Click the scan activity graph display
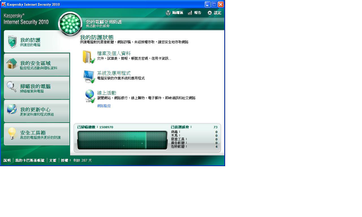This screenshot has width=362, height=217. [122, 140]
